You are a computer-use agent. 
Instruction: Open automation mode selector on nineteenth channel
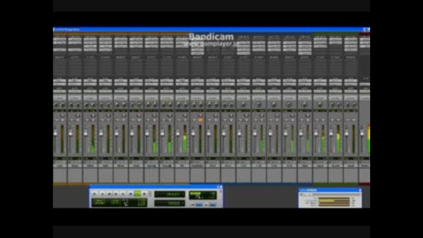click(335, 91)
